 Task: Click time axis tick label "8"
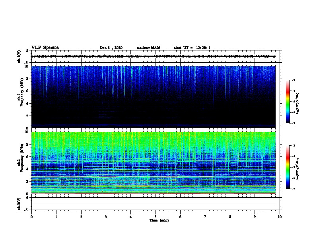(230, 216)
